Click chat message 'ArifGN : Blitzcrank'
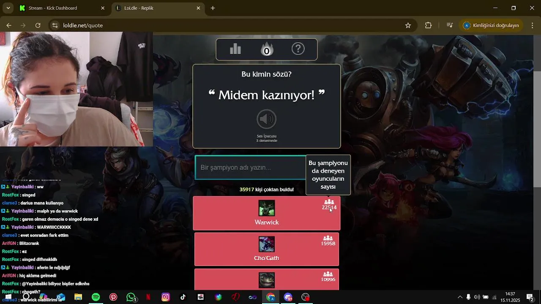This screenshot has width=541, height=304. (x=20, y=244)
